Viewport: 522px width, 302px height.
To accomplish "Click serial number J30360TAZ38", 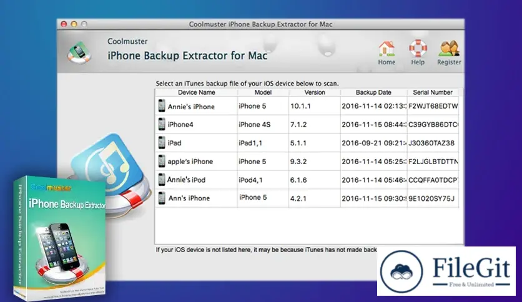I will pos(431,143).
